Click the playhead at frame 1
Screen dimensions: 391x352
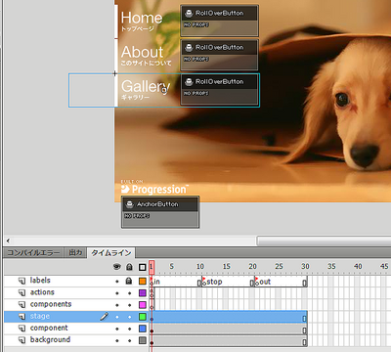click(152, 267)
